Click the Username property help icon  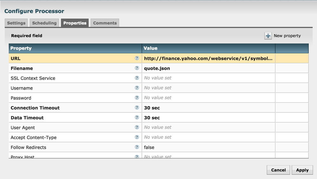137,88
